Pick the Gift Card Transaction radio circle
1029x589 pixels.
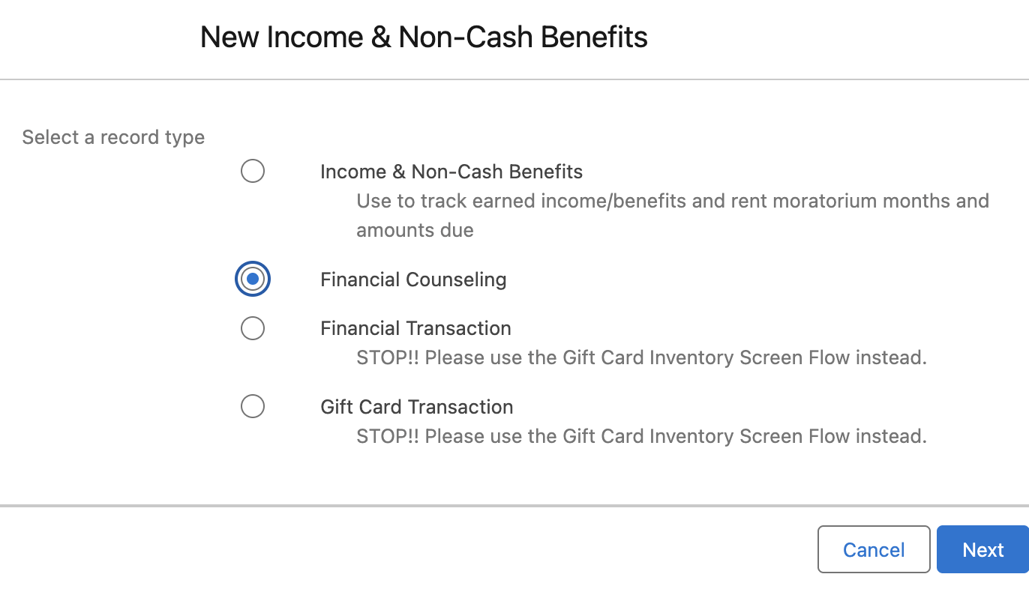(x=252, y=407)
